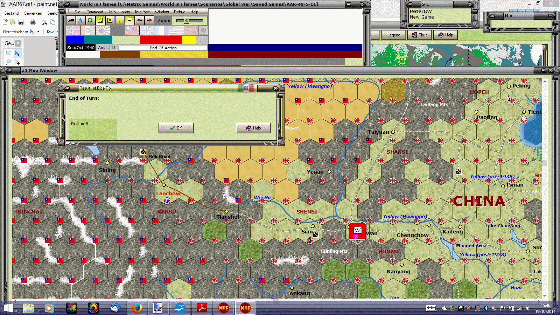The width and height of the screenshot is (560, 315).
Task: Click the red right arrow button
Action: click(x=149, y=20)
